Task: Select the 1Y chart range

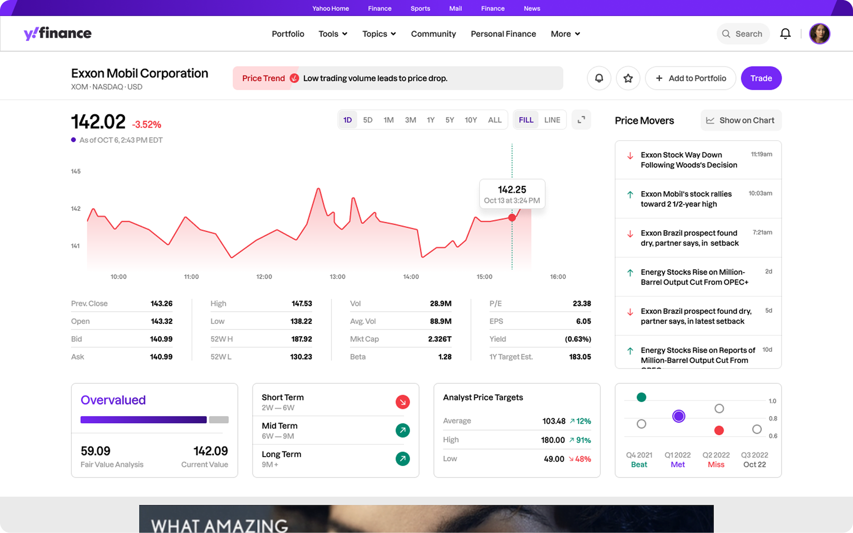Action: point(431,120)
